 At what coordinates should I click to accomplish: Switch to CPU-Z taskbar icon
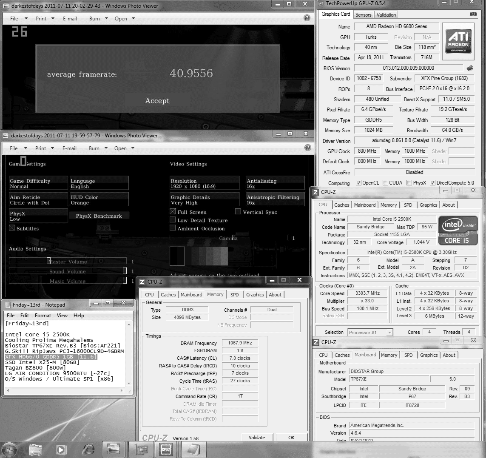(x=166, y=449)
